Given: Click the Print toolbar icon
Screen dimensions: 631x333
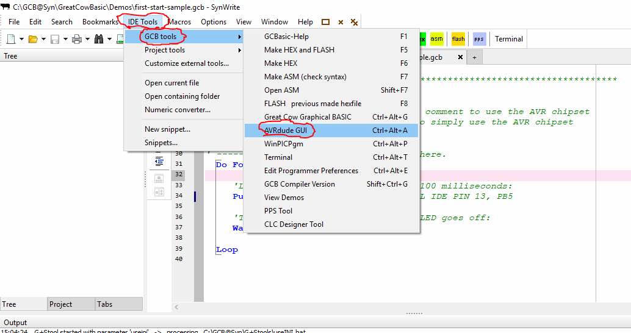Looking at the screenshot, I should coord(76,39).
